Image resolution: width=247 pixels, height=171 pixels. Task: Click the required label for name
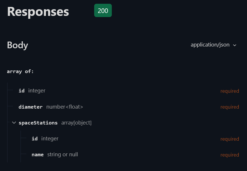[x=230, y=155]
